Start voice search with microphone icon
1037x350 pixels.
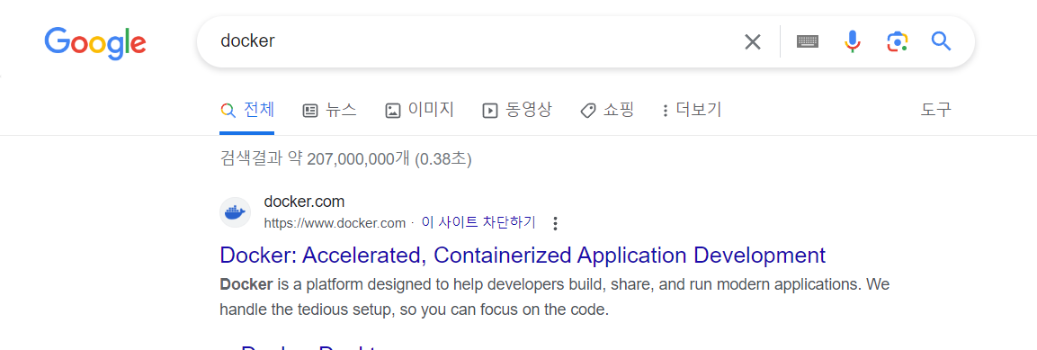click(x=853, y=41)
